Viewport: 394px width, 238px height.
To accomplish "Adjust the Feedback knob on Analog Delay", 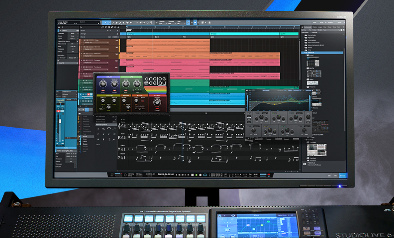I will (114, 83).
